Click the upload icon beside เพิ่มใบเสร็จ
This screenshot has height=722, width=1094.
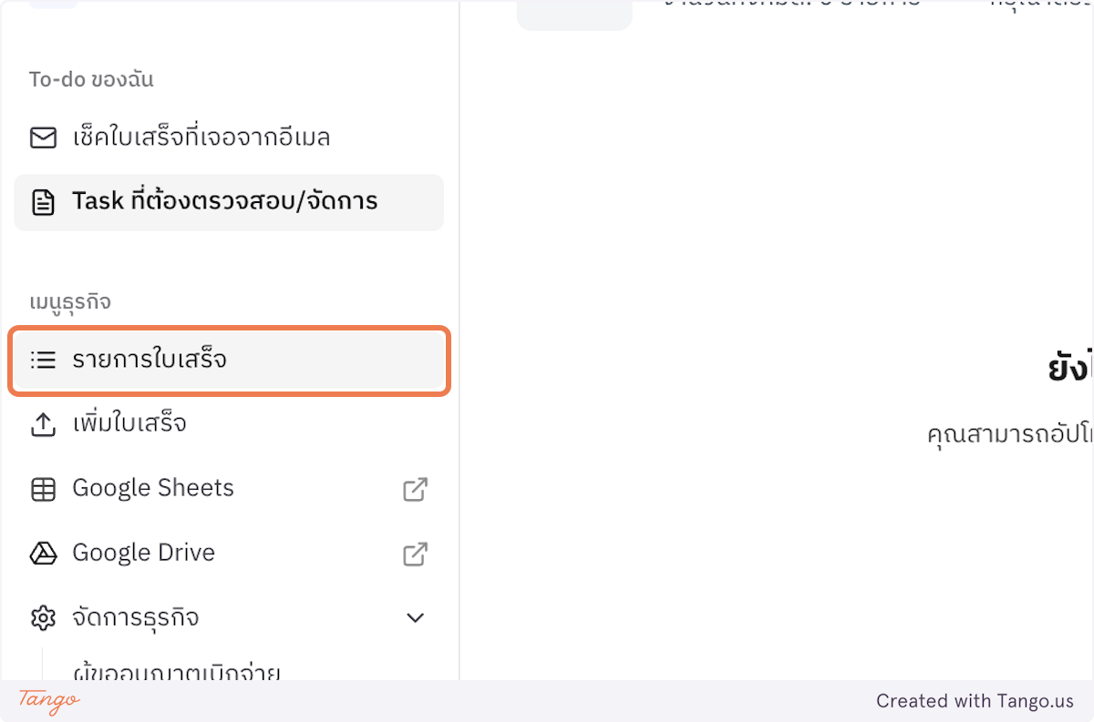pyautogui.click(x=42, y=423)
